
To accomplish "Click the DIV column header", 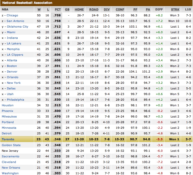I will pyautogui.click(x=107, y=9).
